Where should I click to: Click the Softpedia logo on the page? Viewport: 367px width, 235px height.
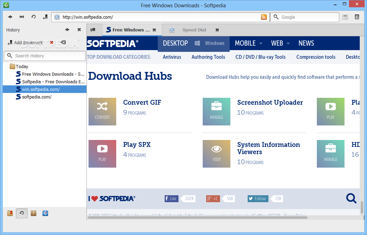coord(113,44)
